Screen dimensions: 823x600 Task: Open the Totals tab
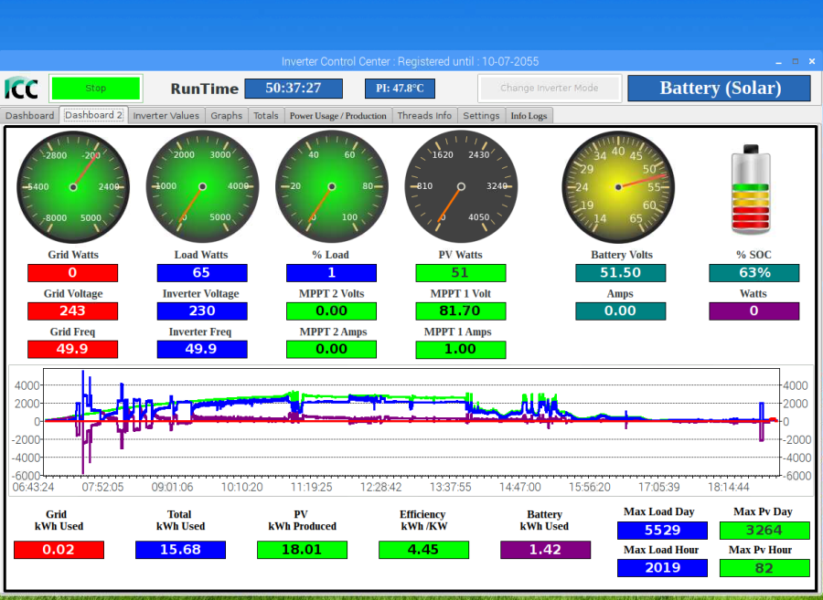(266, 116)
